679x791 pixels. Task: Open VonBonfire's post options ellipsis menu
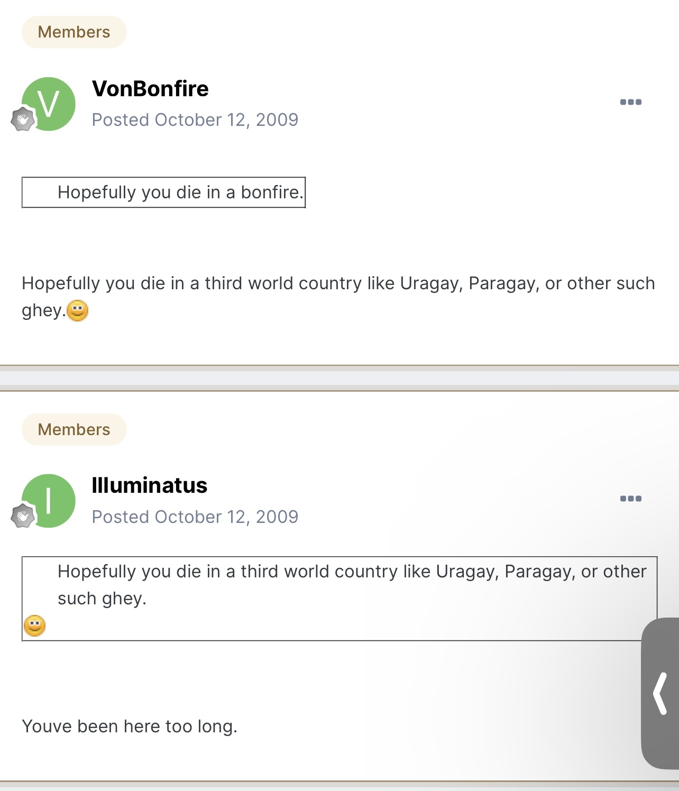coord(630,102)
